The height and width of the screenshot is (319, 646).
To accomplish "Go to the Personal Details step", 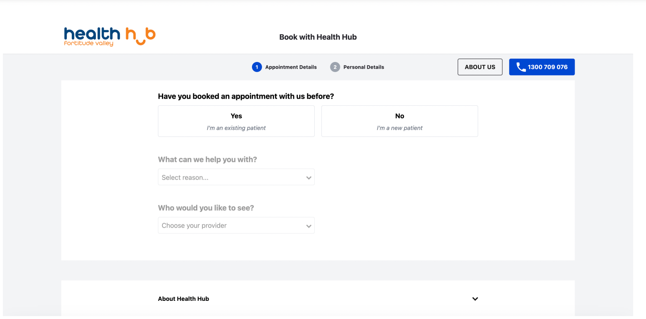I will click(x=363, y=67).
